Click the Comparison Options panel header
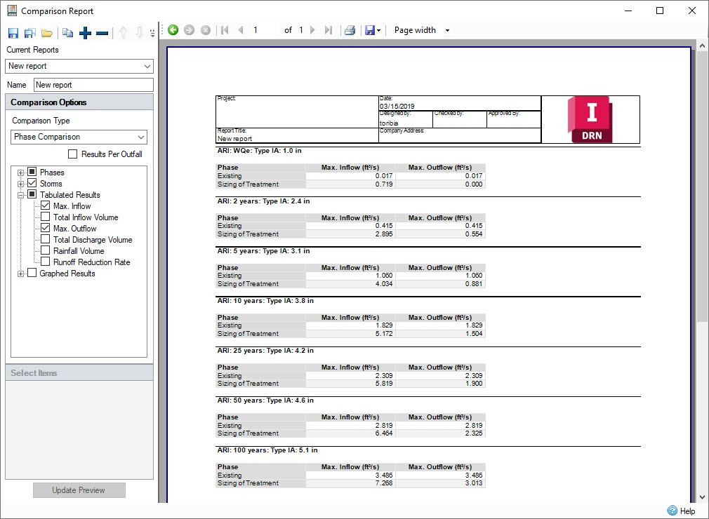709x519 pixels. point(79,102)
